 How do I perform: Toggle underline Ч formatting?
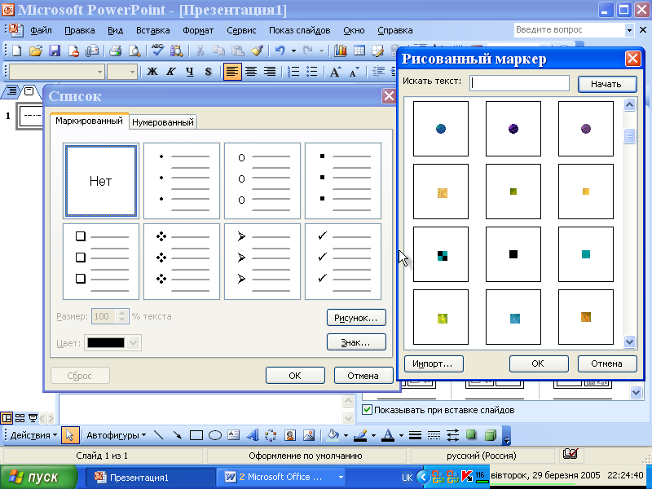pos(190,72)
